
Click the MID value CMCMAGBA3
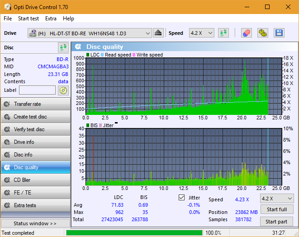tap(53, 66)
